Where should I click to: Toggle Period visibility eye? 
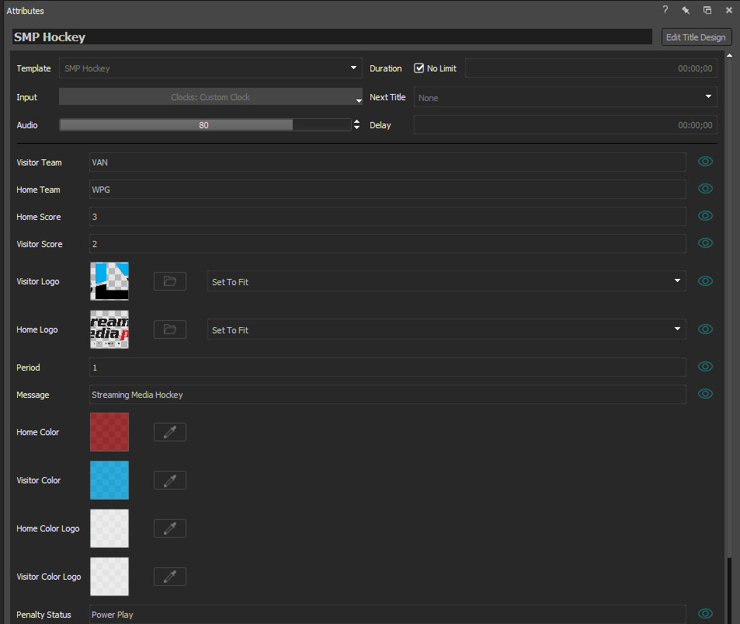[705, 367]
